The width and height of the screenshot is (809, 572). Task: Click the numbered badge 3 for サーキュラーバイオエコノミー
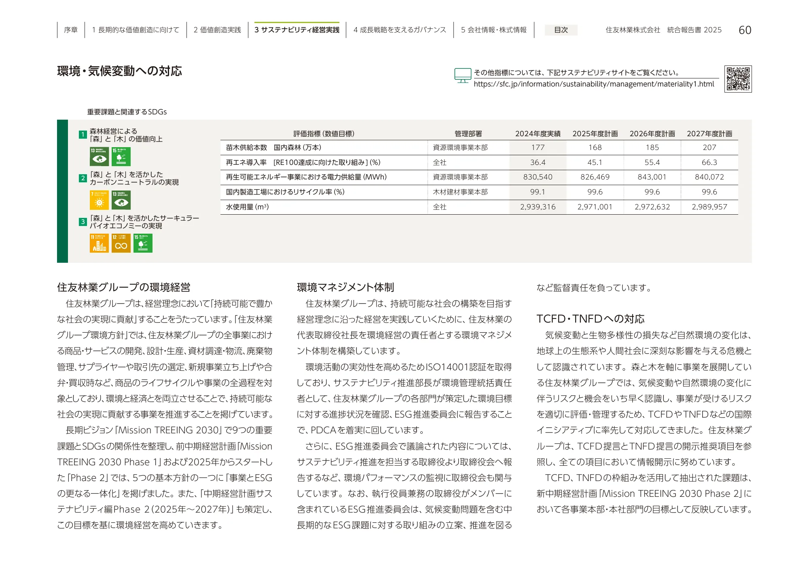(x=83, y=221)
